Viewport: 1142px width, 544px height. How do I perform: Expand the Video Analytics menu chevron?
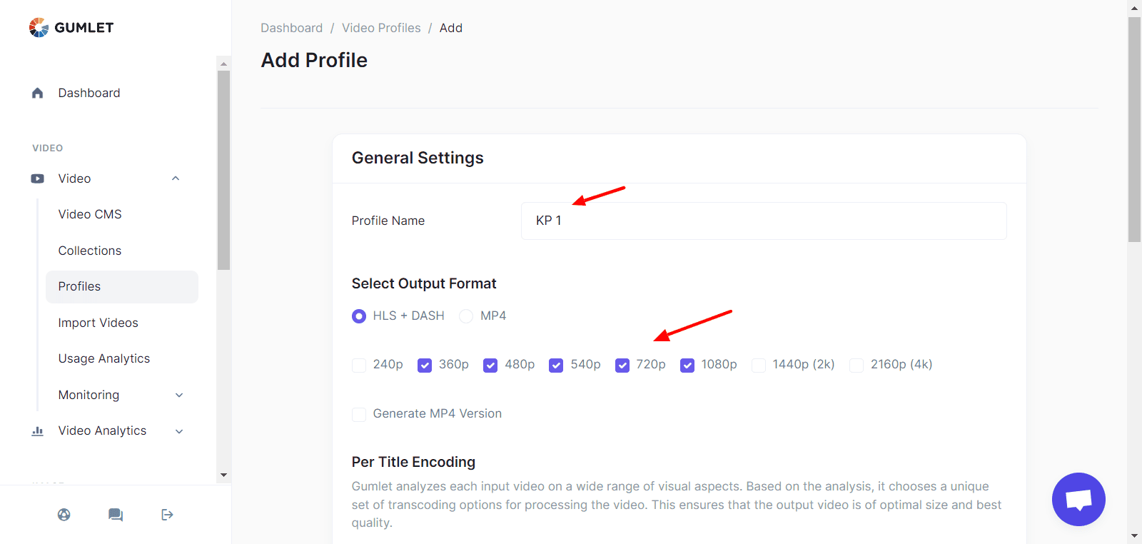pyautogui.click(x=179, y=431)
